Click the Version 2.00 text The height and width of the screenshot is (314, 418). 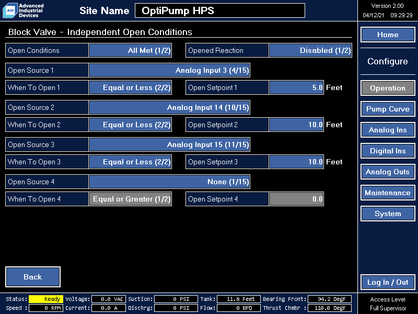point(387,6)
